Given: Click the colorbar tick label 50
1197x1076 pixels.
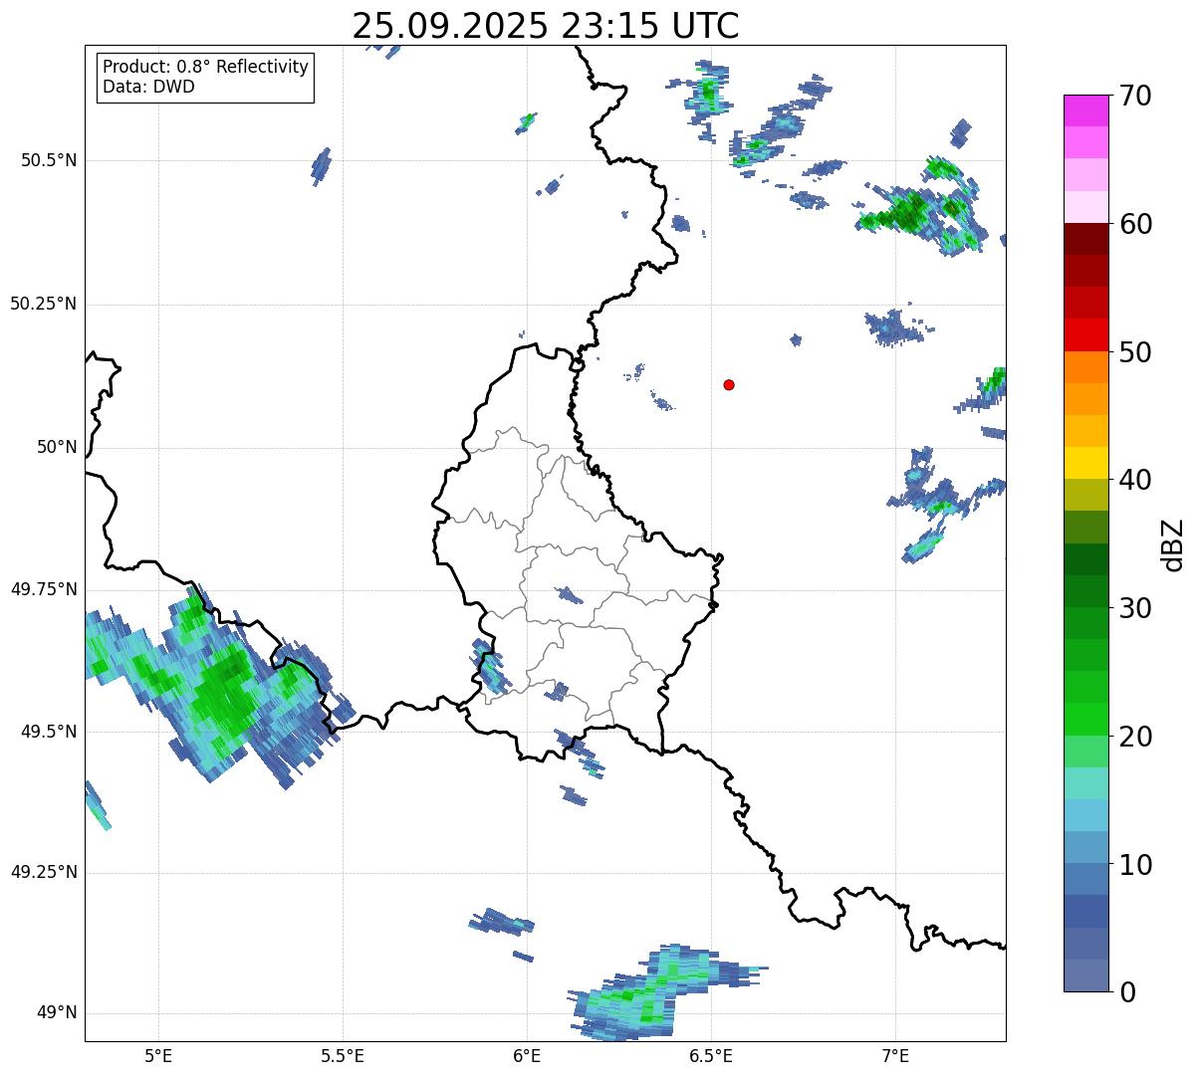Looking at the screenshot, I should [1134, 352].
